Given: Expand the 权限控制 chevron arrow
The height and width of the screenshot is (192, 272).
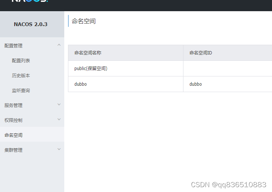Looking at the screenshot, I should pos(59,119).
